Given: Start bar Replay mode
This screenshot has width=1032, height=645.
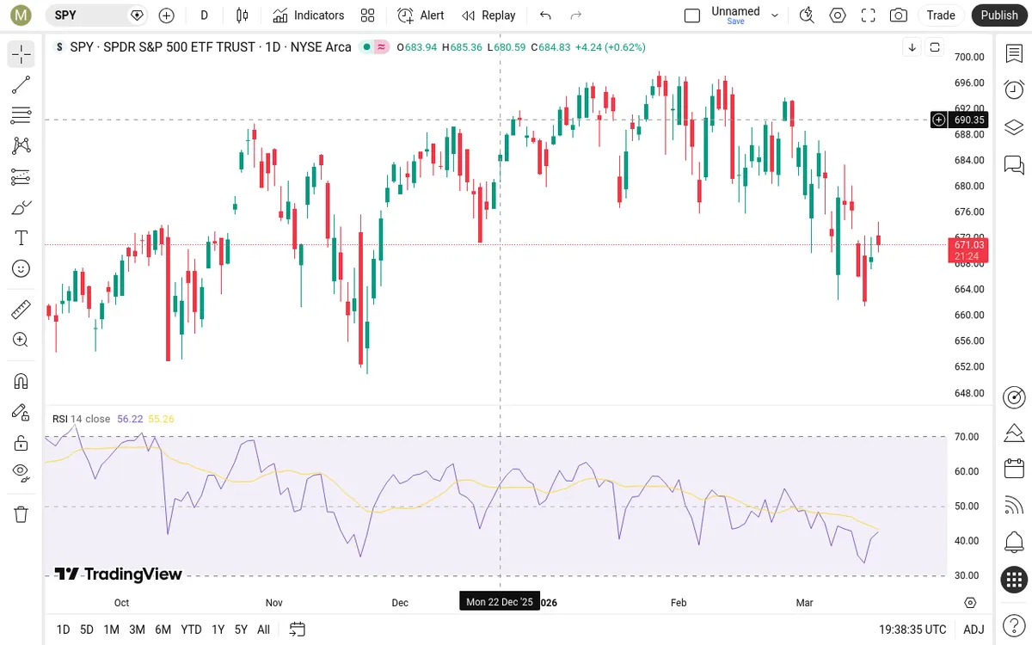Looking at the screenshot, I should (488, 15).
